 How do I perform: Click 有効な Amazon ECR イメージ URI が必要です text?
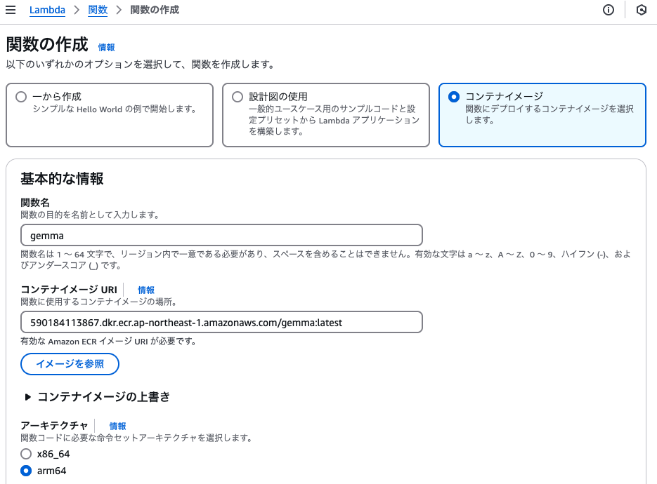click(108, 342)
